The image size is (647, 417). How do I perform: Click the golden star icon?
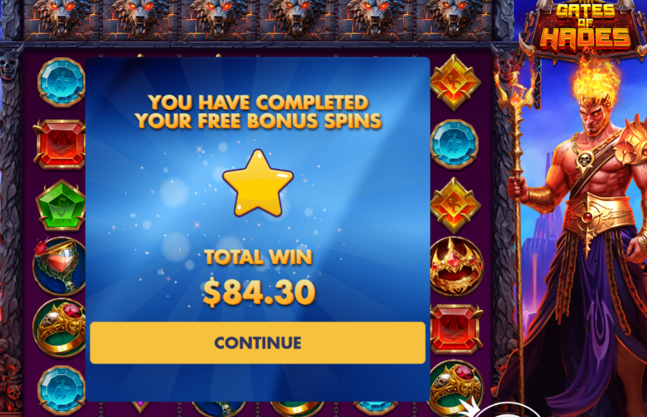click(x=258, y=183)
